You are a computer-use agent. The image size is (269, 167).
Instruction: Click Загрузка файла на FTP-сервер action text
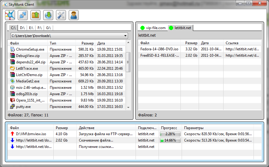pyautogui.click(x=106, y=134)
